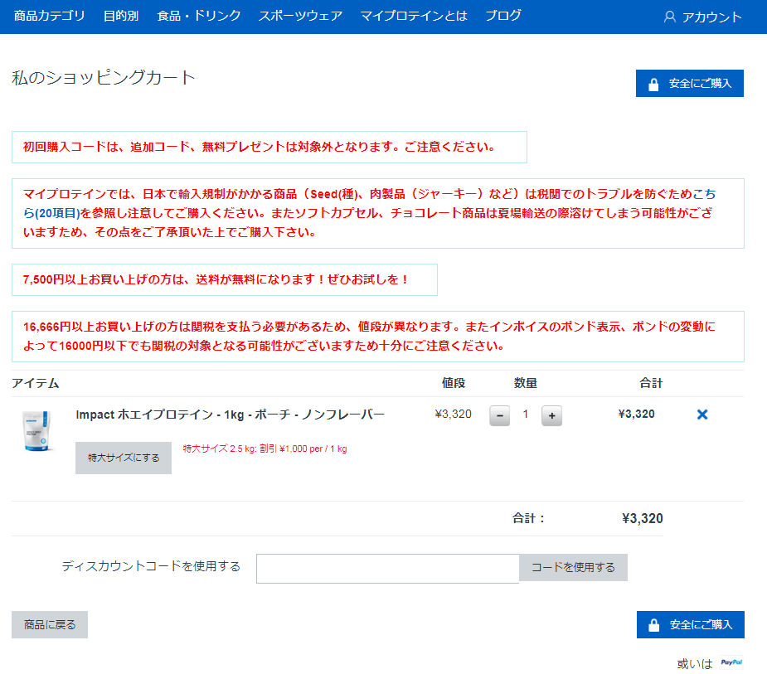Open マイプロテインとは menu

[414, 16]
